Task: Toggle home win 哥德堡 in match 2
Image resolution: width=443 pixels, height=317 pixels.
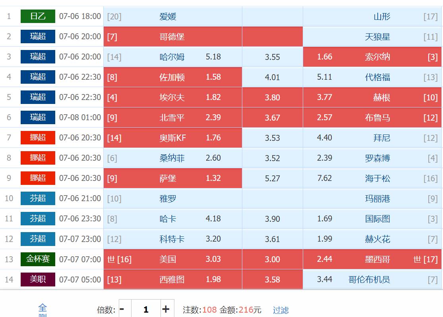Action: point(172,37)
